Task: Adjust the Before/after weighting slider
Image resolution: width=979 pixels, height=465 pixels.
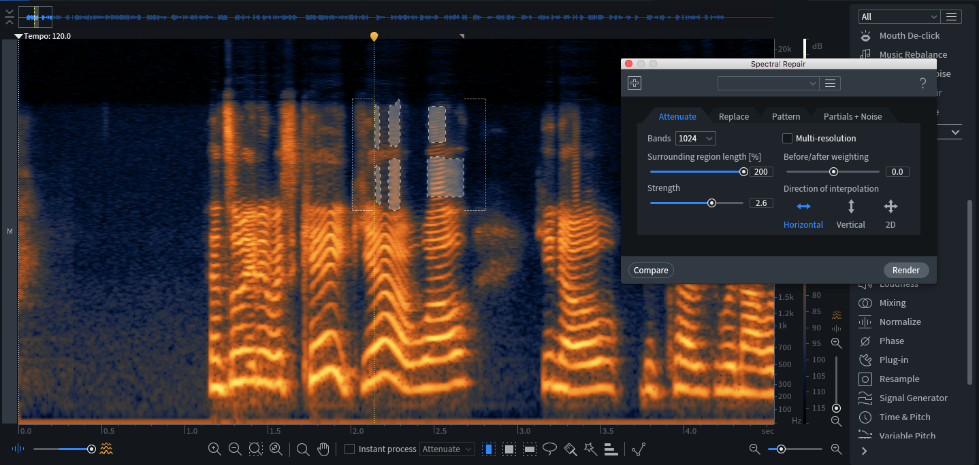Action: click(x=833, y=172)
